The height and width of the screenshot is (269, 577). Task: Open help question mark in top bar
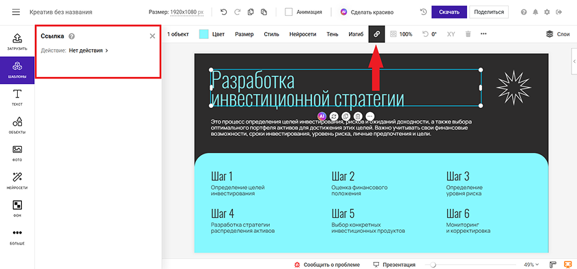tap(524, 12)
